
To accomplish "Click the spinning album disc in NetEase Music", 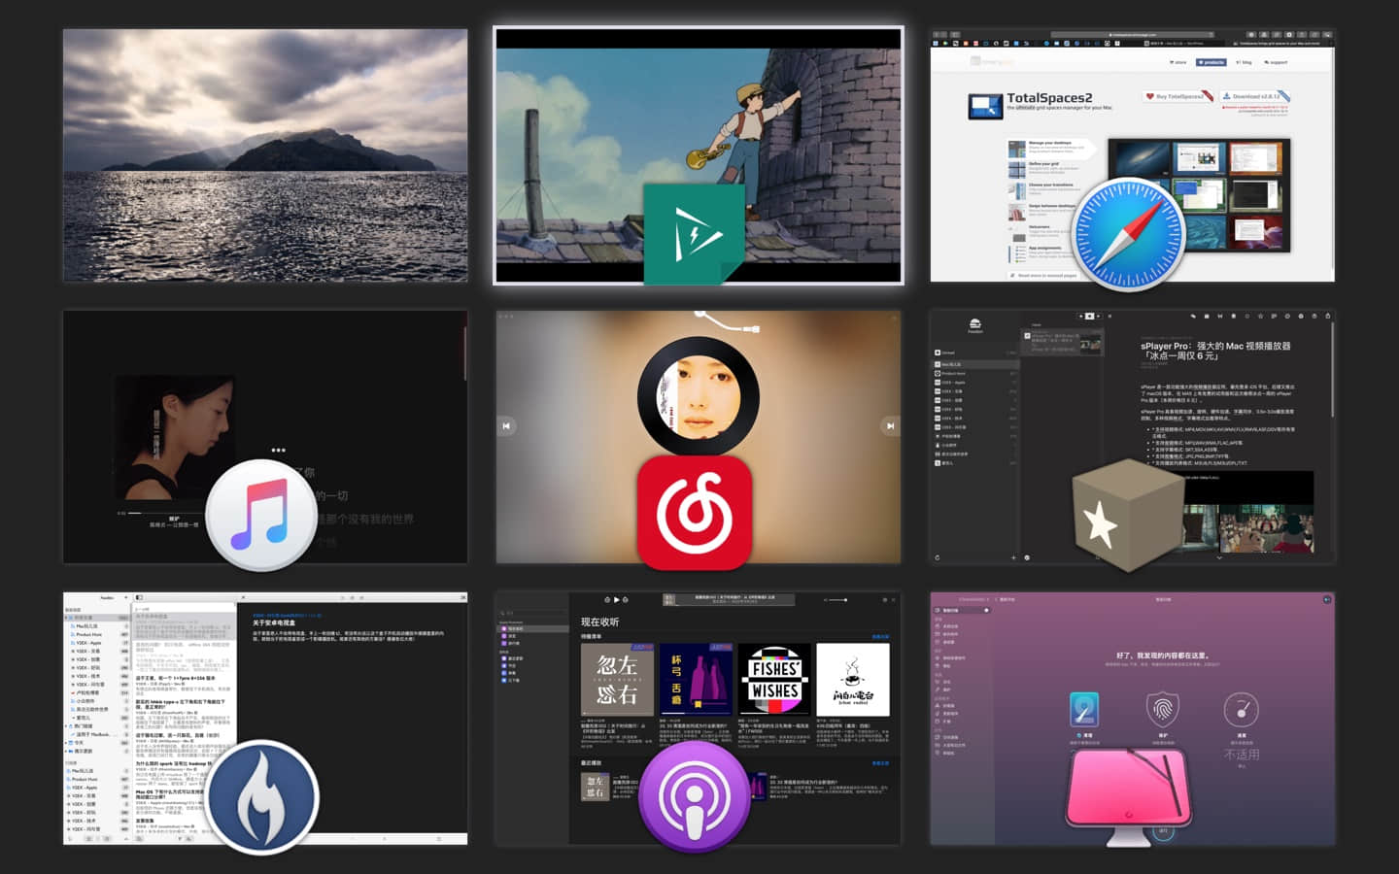I will coord(699,396).
